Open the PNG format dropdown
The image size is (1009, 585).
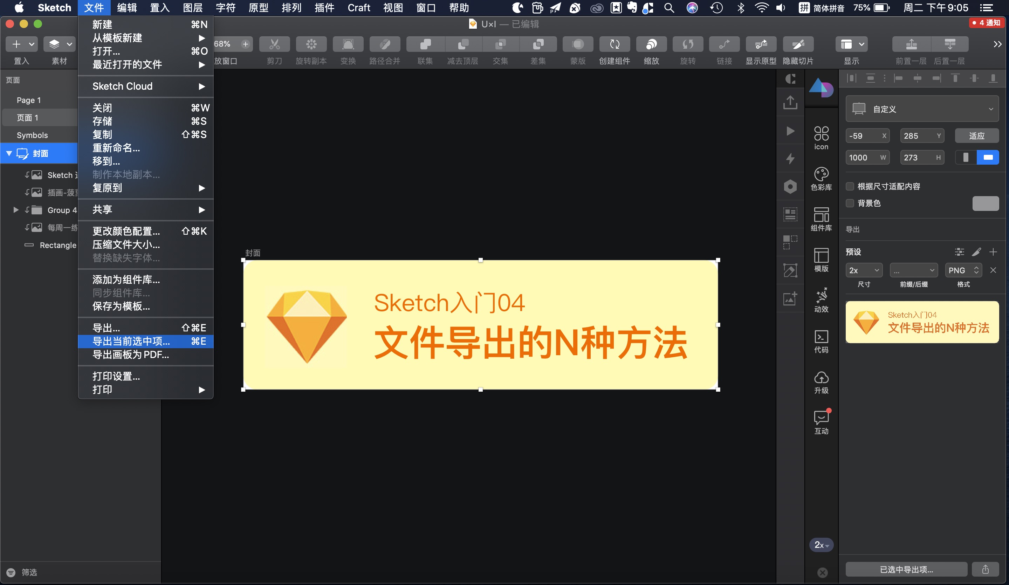tap(963, 270)
